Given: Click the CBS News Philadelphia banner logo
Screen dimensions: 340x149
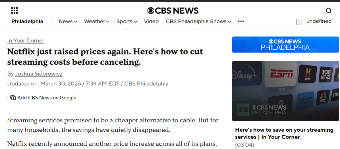Looking at the screenshot, I should coord(285,45).
